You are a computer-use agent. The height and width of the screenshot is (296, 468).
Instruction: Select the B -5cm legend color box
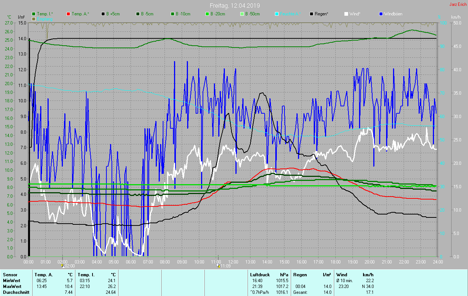click(138, 14)
